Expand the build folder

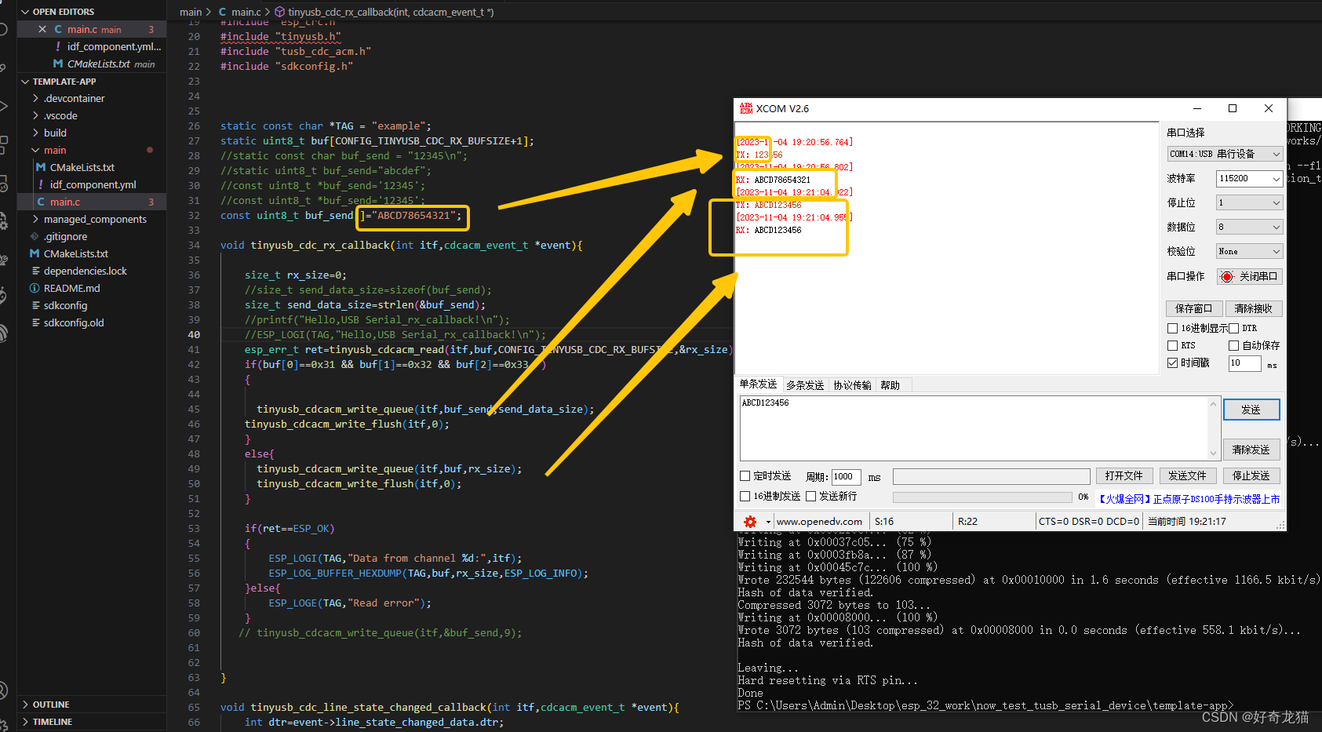35,133
